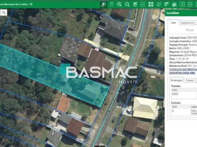
Task: Open the Projeto tab
Action: [190, 80]
